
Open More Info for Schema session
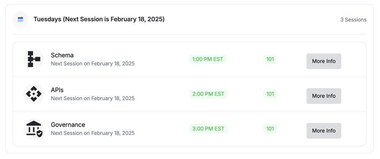tap(323, 61)
